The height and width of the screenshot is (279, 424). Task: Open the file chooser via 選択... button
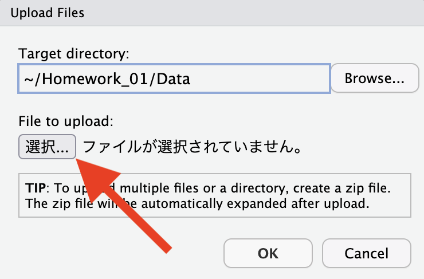coord(47,147)
